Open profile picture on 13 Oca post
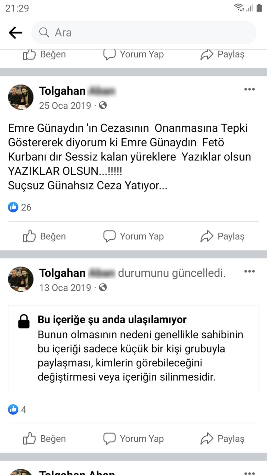The width and height of the screenshot is (267, 475). pos(21,279)
